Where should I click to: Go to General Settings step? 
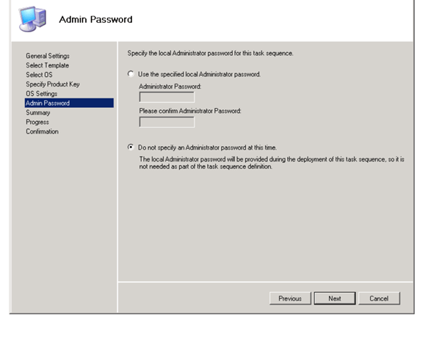pyautogui.click(x=48, y=56)
